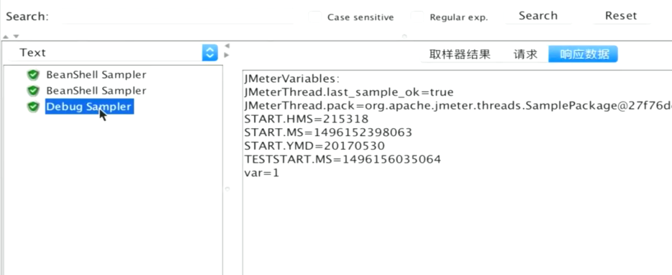This screenshot has height=275, width=672.
Task: Switch to the 取样器结果 tab
Action: pos(460,54)
